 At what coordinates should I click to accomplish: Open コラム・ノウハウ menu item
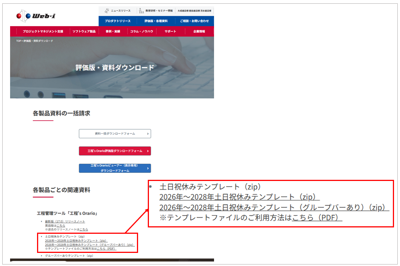(x=141, y=31)
